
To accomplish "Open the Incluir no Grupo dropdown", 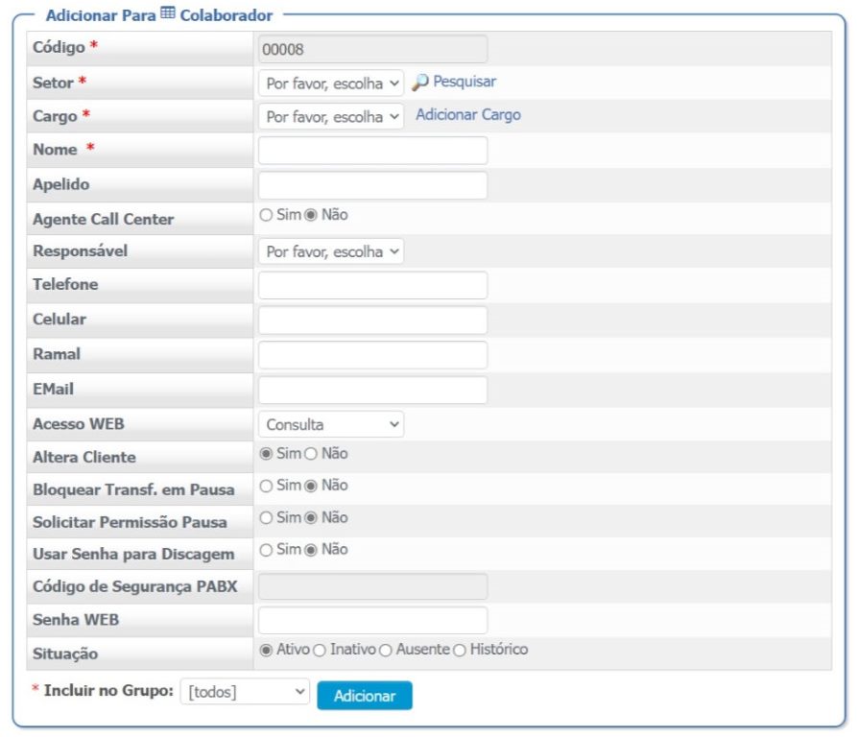I will point(245,692).
